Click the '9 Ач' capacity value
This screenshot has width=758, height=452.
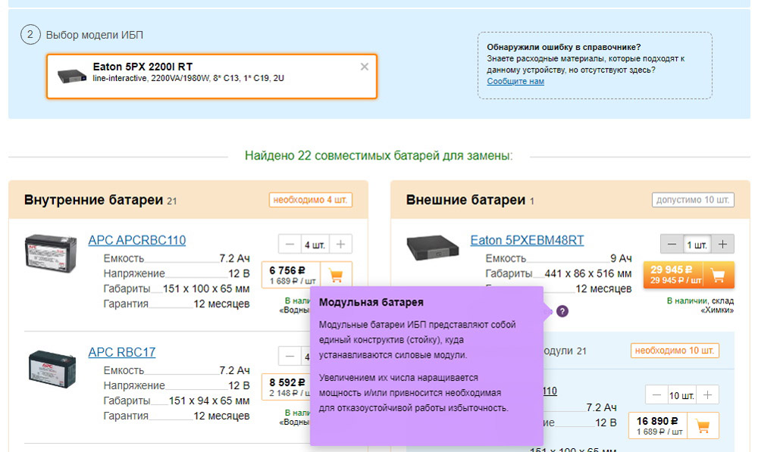(x=622, y=258)
